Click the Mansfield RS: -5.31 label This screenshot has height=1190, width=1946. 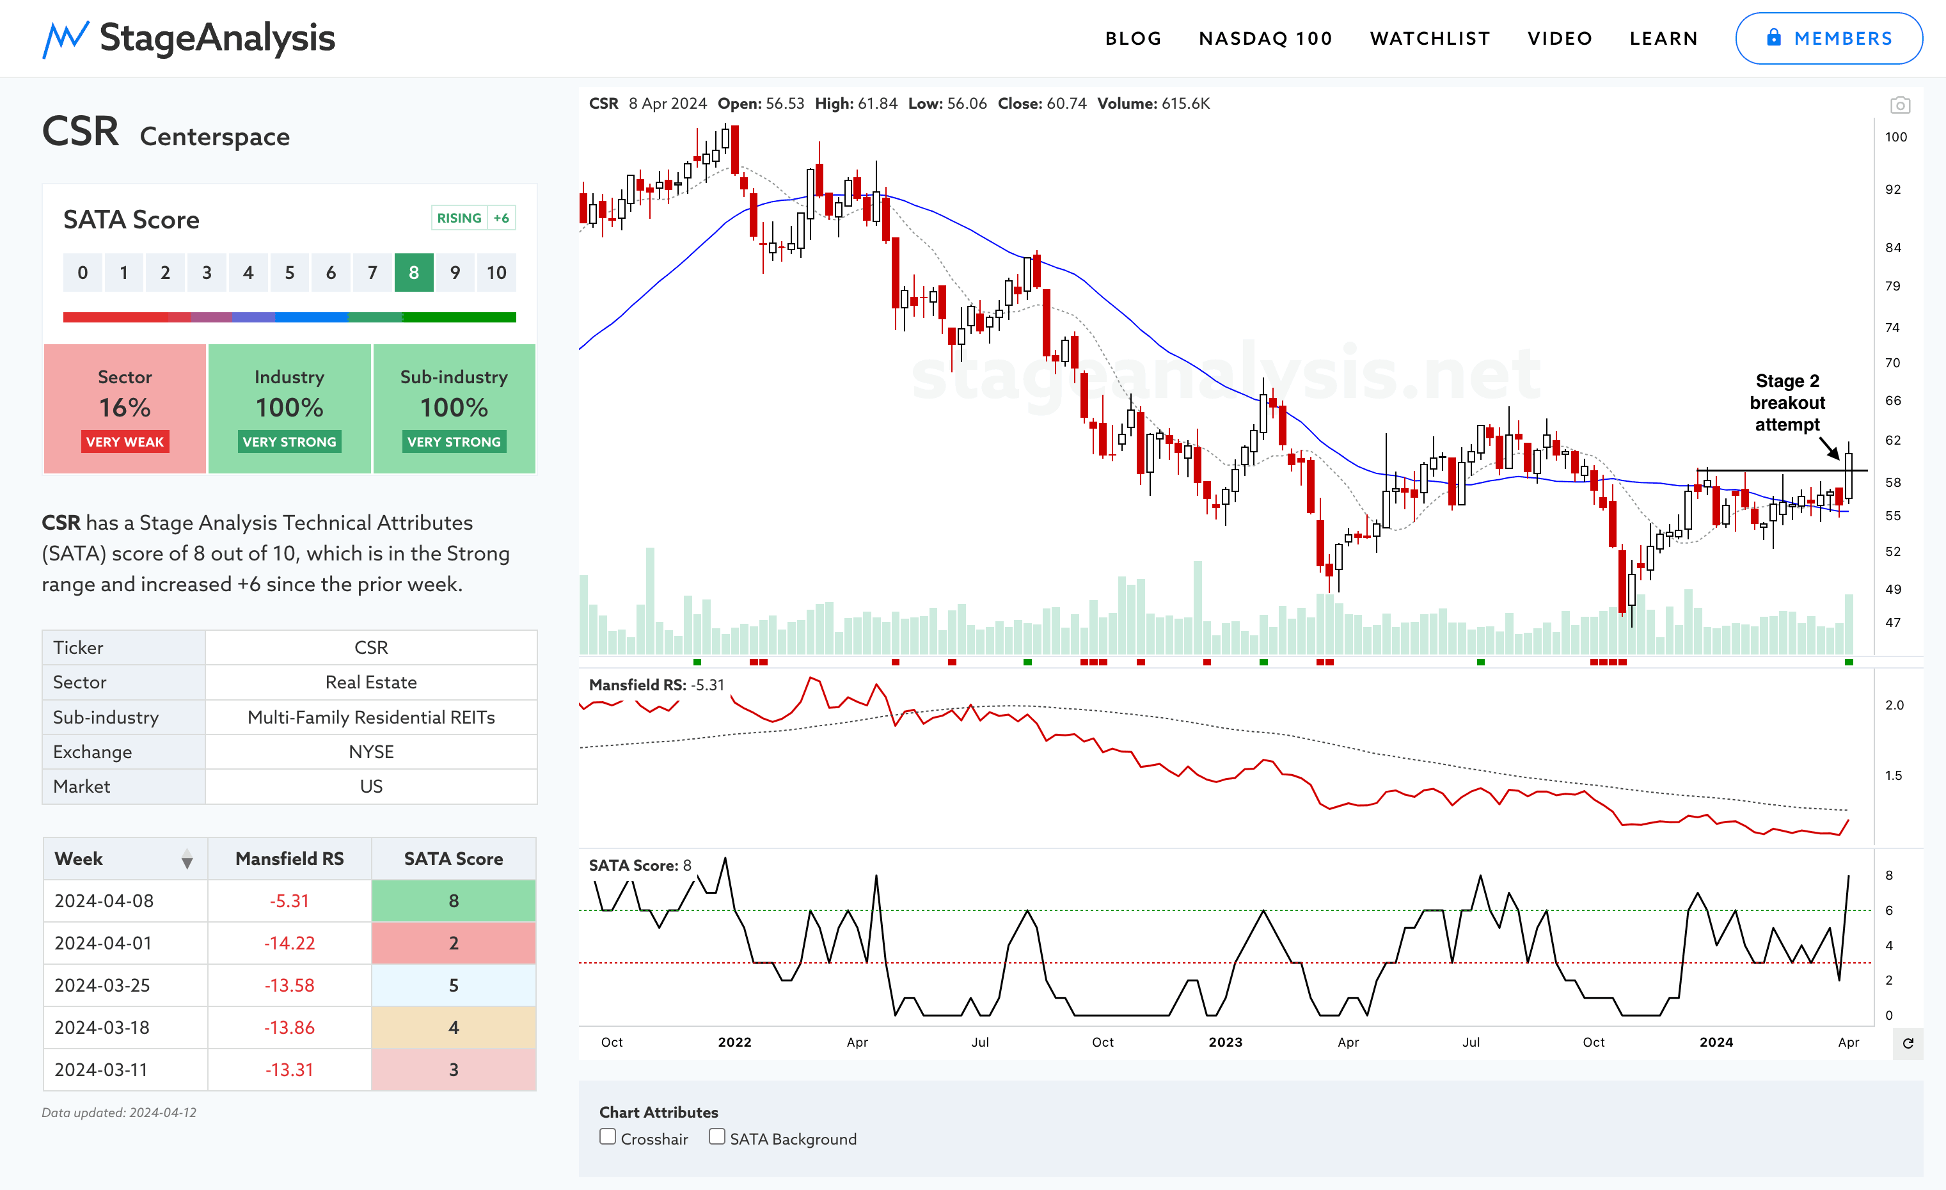pos(656,685)
